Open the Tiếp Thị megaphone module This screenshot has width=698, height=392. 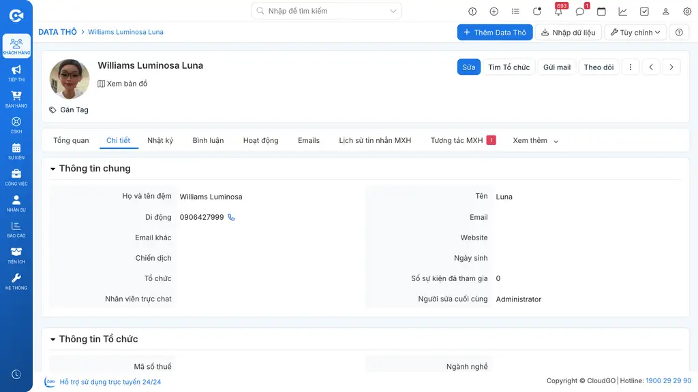point(16,73)
